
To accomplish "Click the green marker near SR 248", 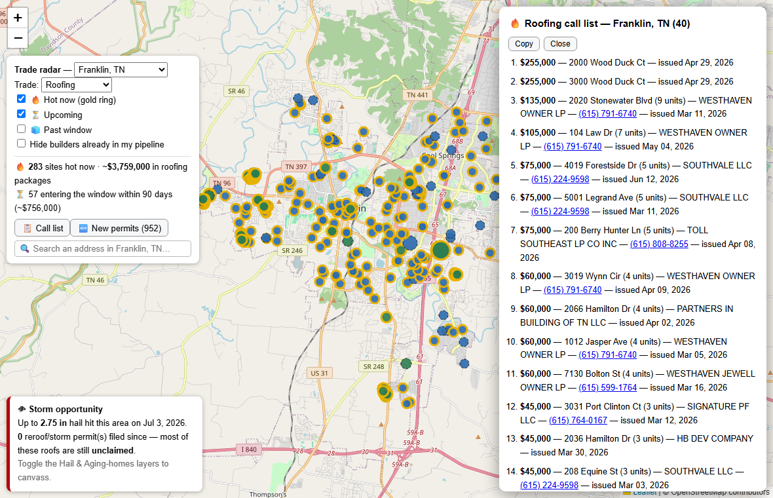I will point(406,364).
